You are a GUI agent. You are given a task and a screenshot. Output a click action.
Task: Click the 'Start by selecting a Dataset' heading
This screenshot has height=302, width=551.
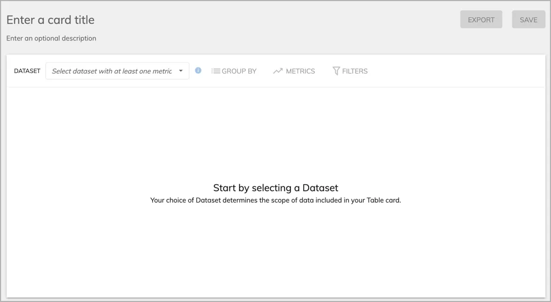coord(275,187)
